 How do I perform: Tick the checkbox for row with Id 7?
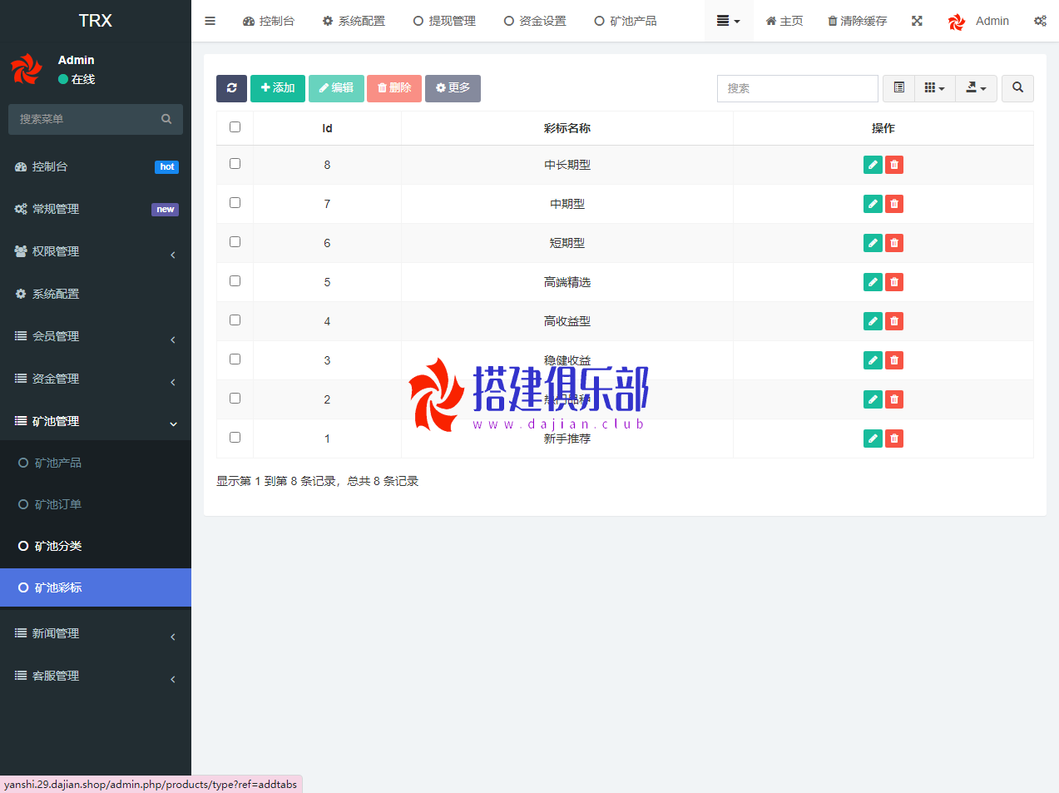pyautogui.click(x=235, y=203)
